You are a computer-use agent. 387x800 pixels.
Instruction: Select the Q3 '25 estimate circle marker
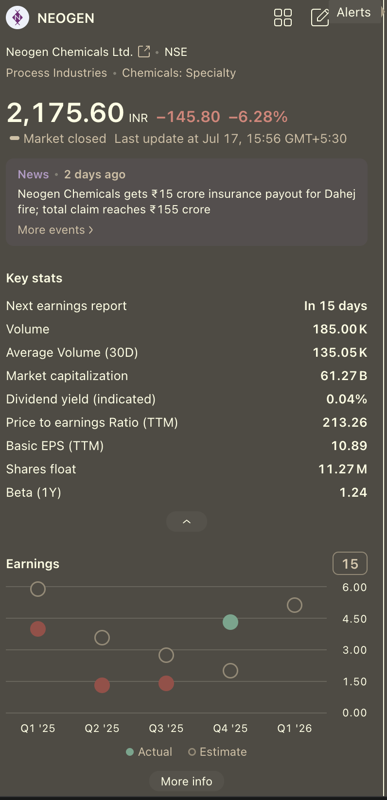coord(166,655)
